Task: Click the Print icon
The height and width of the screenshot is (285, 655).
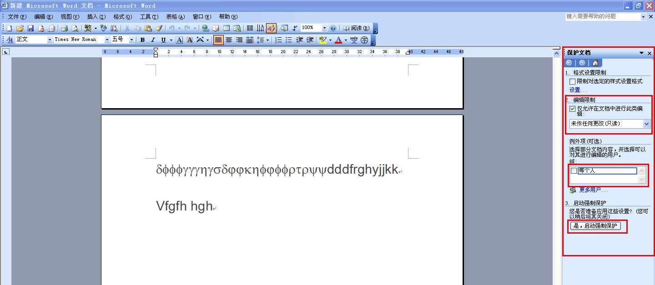Action: click(x=64, y=28)
